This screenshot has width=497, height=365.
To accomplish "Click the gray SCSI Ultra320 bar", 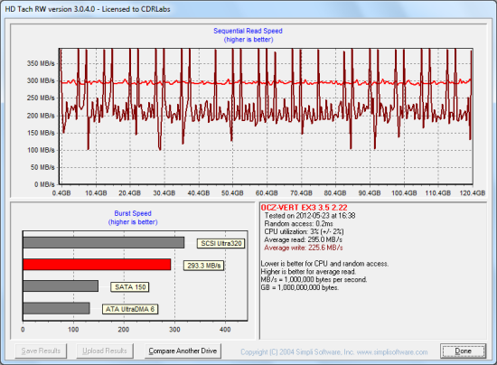I will (x=104, y=243).
